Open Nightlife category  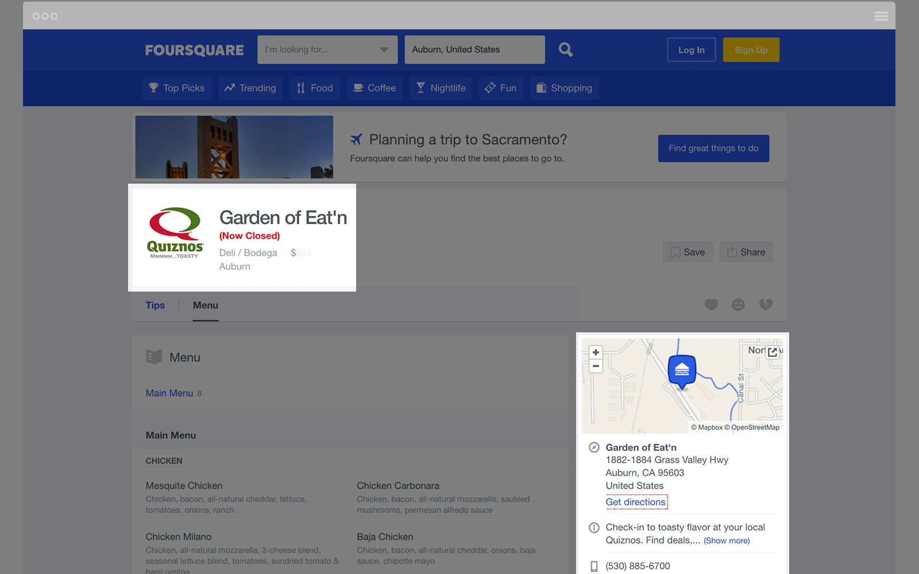[441, 88]
